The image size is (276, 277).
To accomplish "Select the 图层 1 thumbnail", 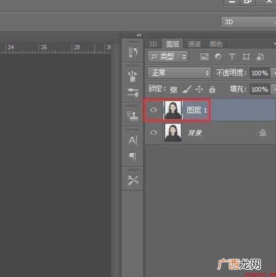I will click(x=173, y=110).
